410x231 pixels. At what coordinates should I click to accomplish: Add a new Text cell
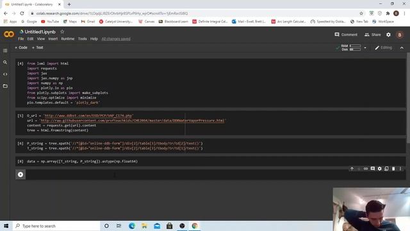click(37, 47)
